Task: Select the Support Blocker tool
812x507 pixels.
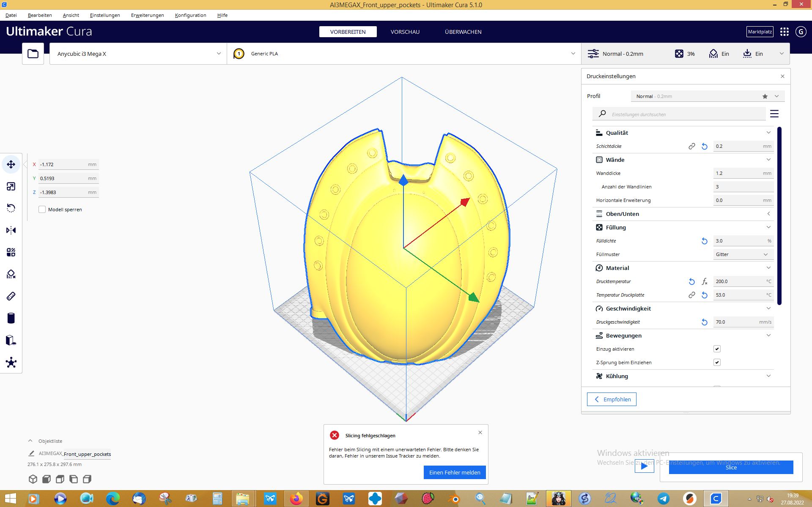Action: point(11,274)
